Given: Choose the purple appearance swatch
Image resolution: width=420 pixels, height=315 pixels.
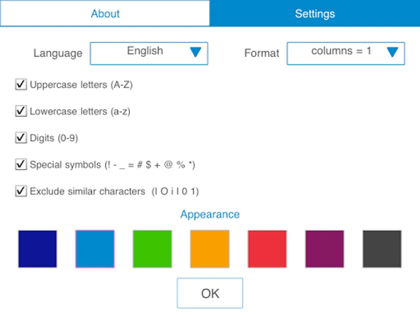Looking at the screenshot, I should [324, 249].
